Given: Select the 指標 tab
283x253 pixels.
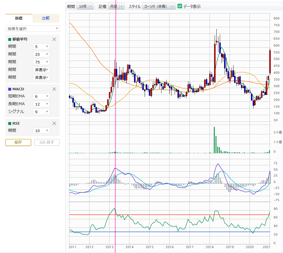Looking at the screenshot, I should (x=19, y=18).
